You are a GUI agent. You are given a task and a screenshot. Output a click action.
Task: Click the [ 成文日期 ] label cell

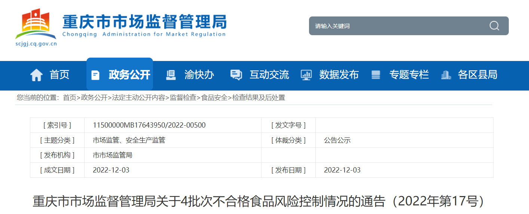tap(57, 170)
